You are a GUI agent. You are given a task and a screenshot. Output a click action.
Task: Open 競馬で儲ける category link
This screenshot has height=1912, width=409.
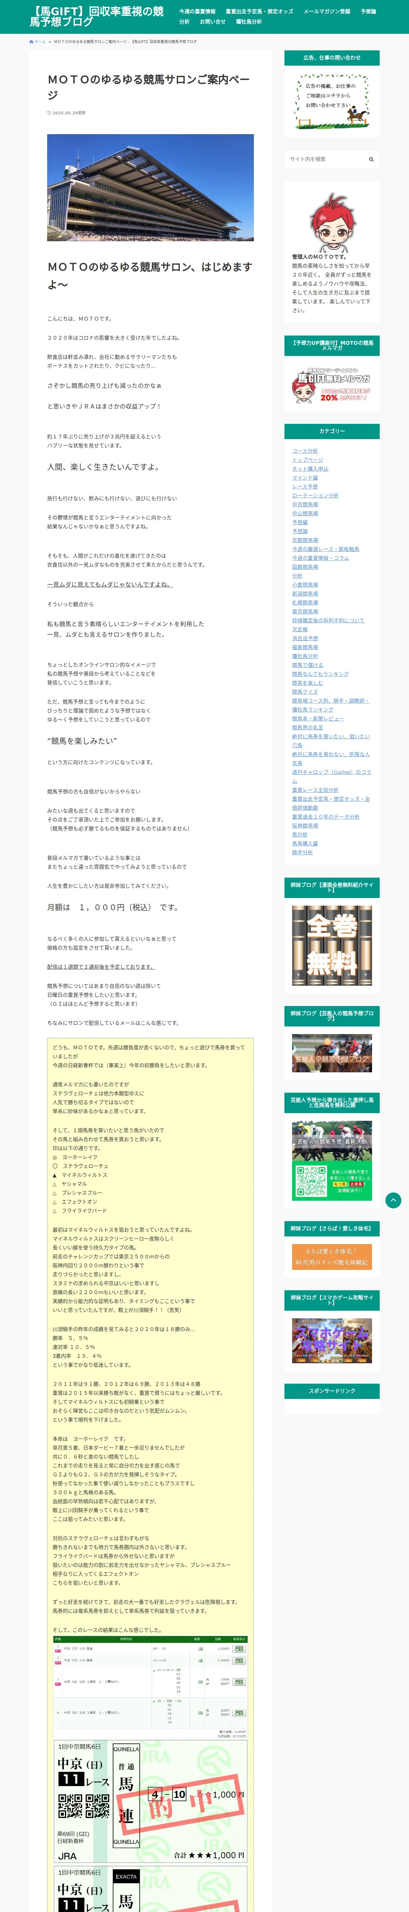[307, 665]
